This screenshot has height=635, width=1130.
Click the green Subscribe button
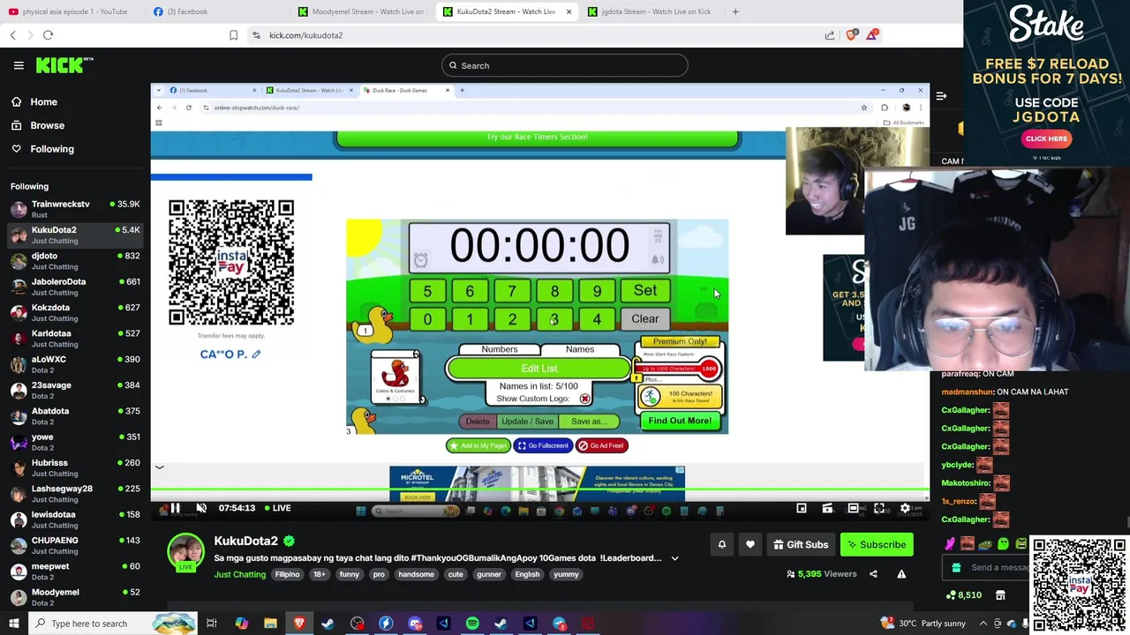[877, 544]
